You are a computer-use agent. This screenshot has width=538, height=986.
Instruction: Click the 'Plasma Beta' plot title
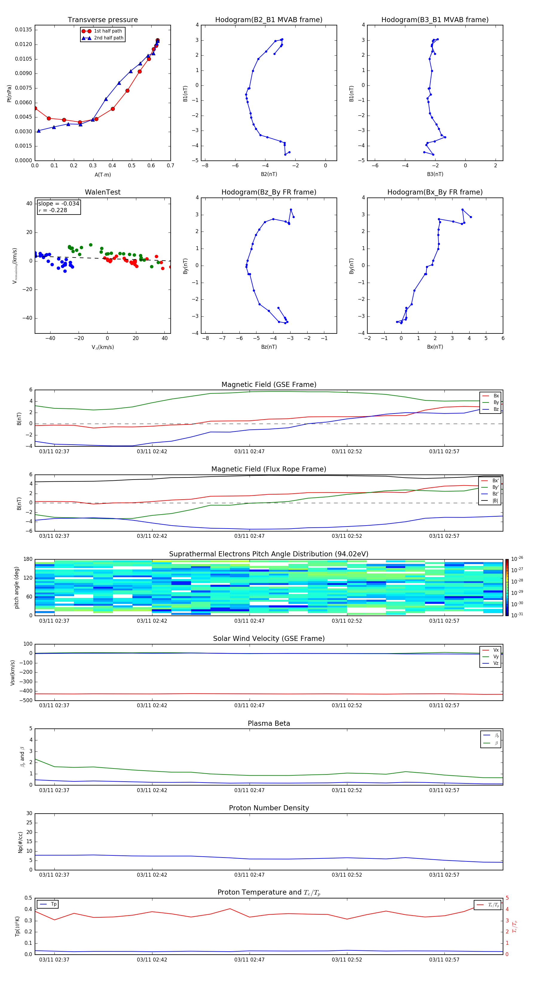tap(269, 723)
